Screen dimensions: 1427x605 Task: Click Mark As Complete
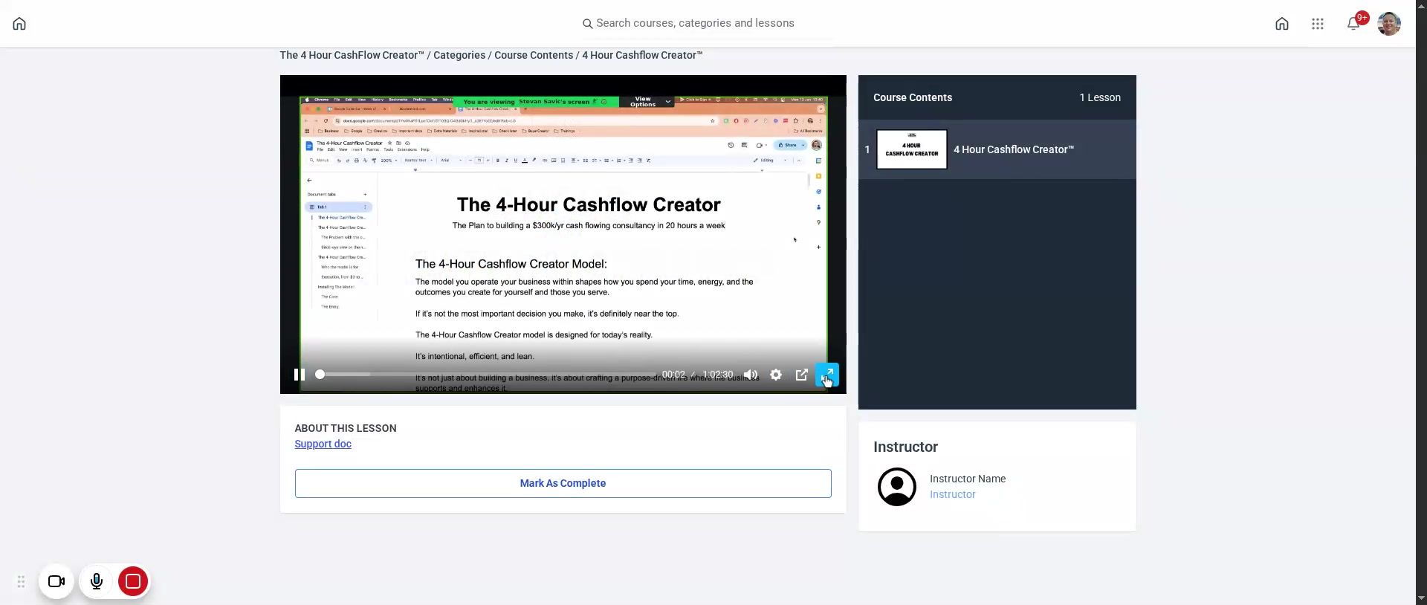[563, 483]
